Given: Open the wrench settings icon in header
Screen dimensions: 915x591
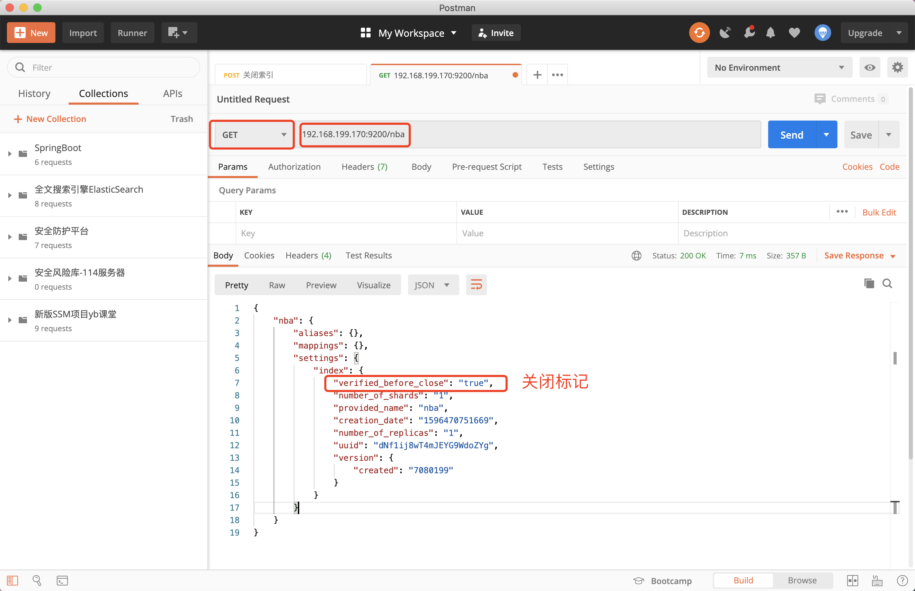Looking at the screenshot, I should point(749,32).
